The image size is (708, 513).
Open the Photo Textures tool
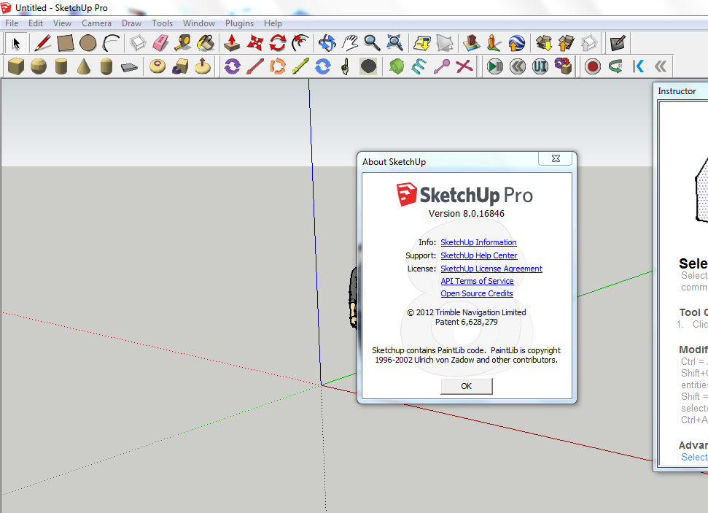point(494,43)
